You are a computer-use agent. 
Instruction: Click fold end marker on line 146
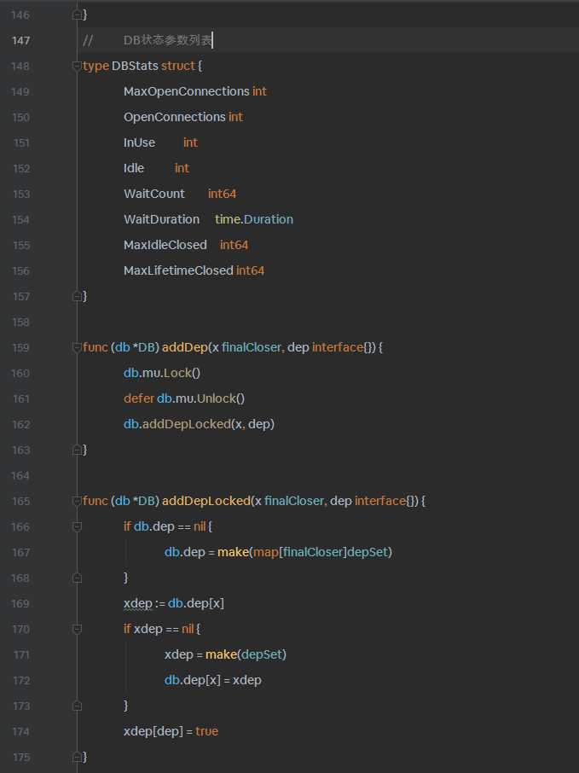click(77, 15)
